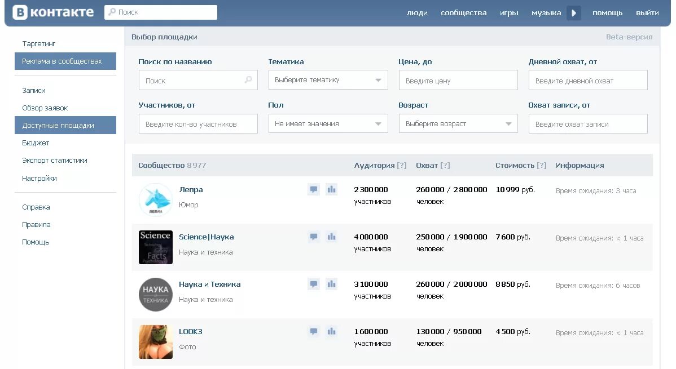
Task: Open the statistics chart icon for Science|Наука
Action: [331, 237]
